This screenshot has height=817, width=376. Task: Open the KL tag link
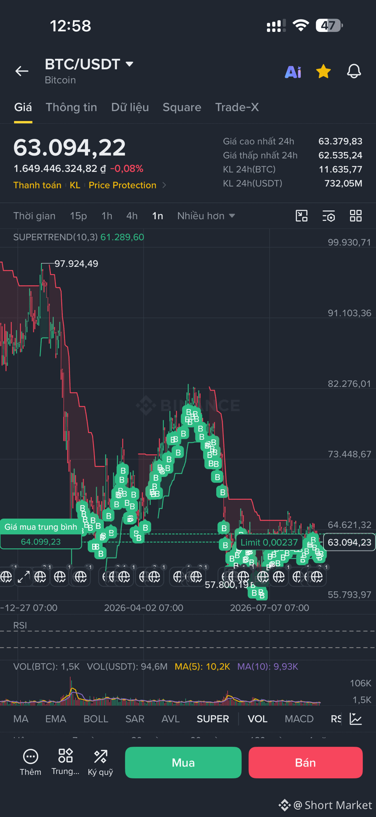pyautogui.click(x=75, y=185)
